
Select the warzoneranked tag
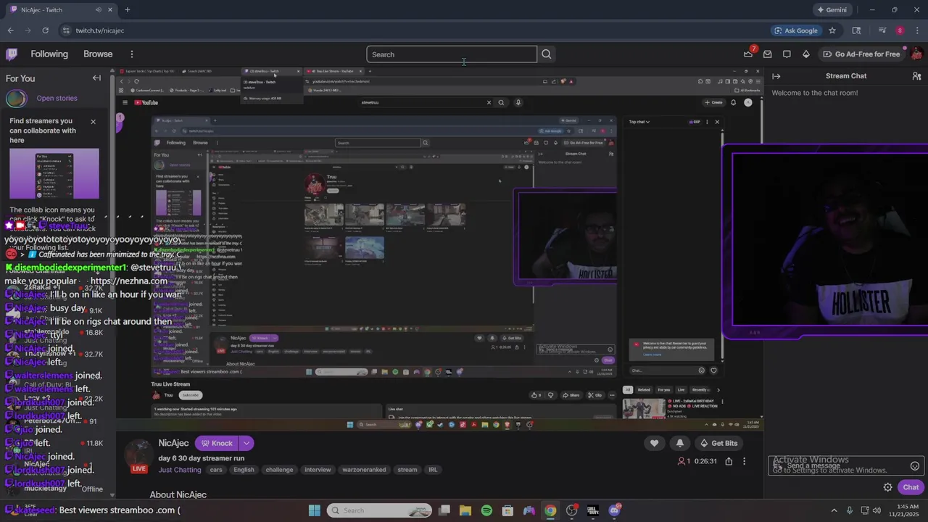pos(364,470)
